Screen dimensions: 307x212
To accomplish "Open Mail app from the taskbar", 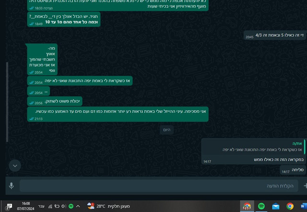I will point(276,206).
